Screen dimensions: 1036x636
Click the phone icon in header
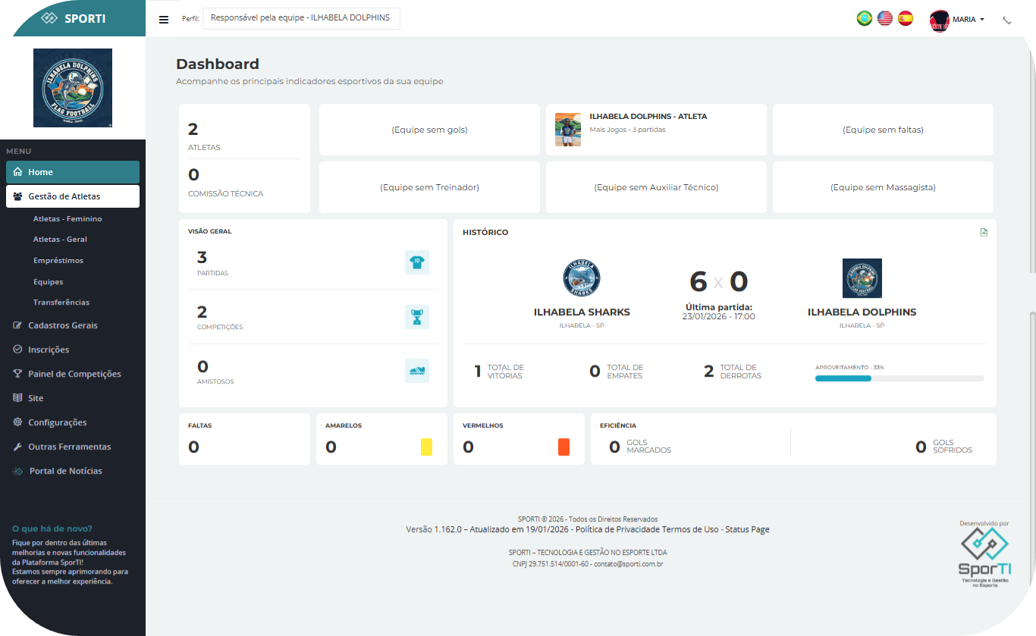pos(1007,20)
